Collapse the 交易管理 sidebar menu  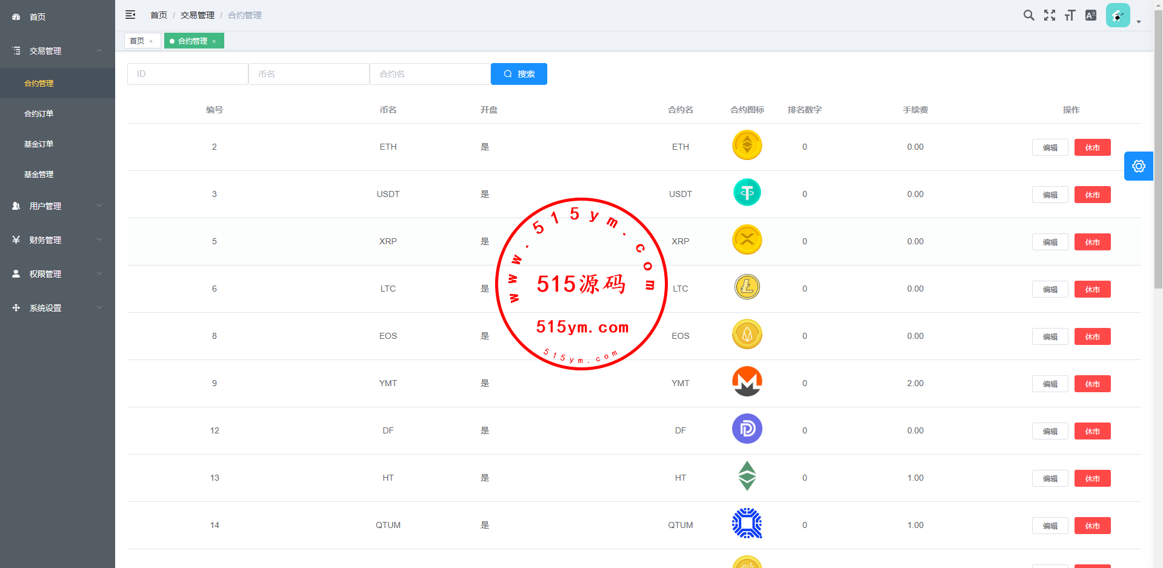[58, 51]
